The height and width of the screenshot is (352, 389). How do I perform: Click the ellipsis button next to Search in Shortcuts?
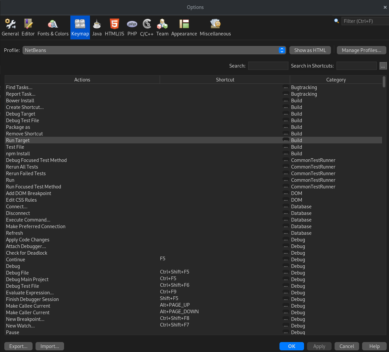[383, 66]
